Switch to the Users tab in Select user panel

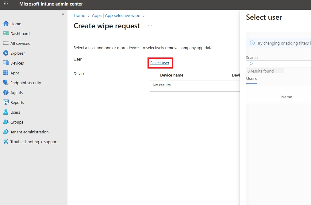pyautogui.click(x=251, y=79)
